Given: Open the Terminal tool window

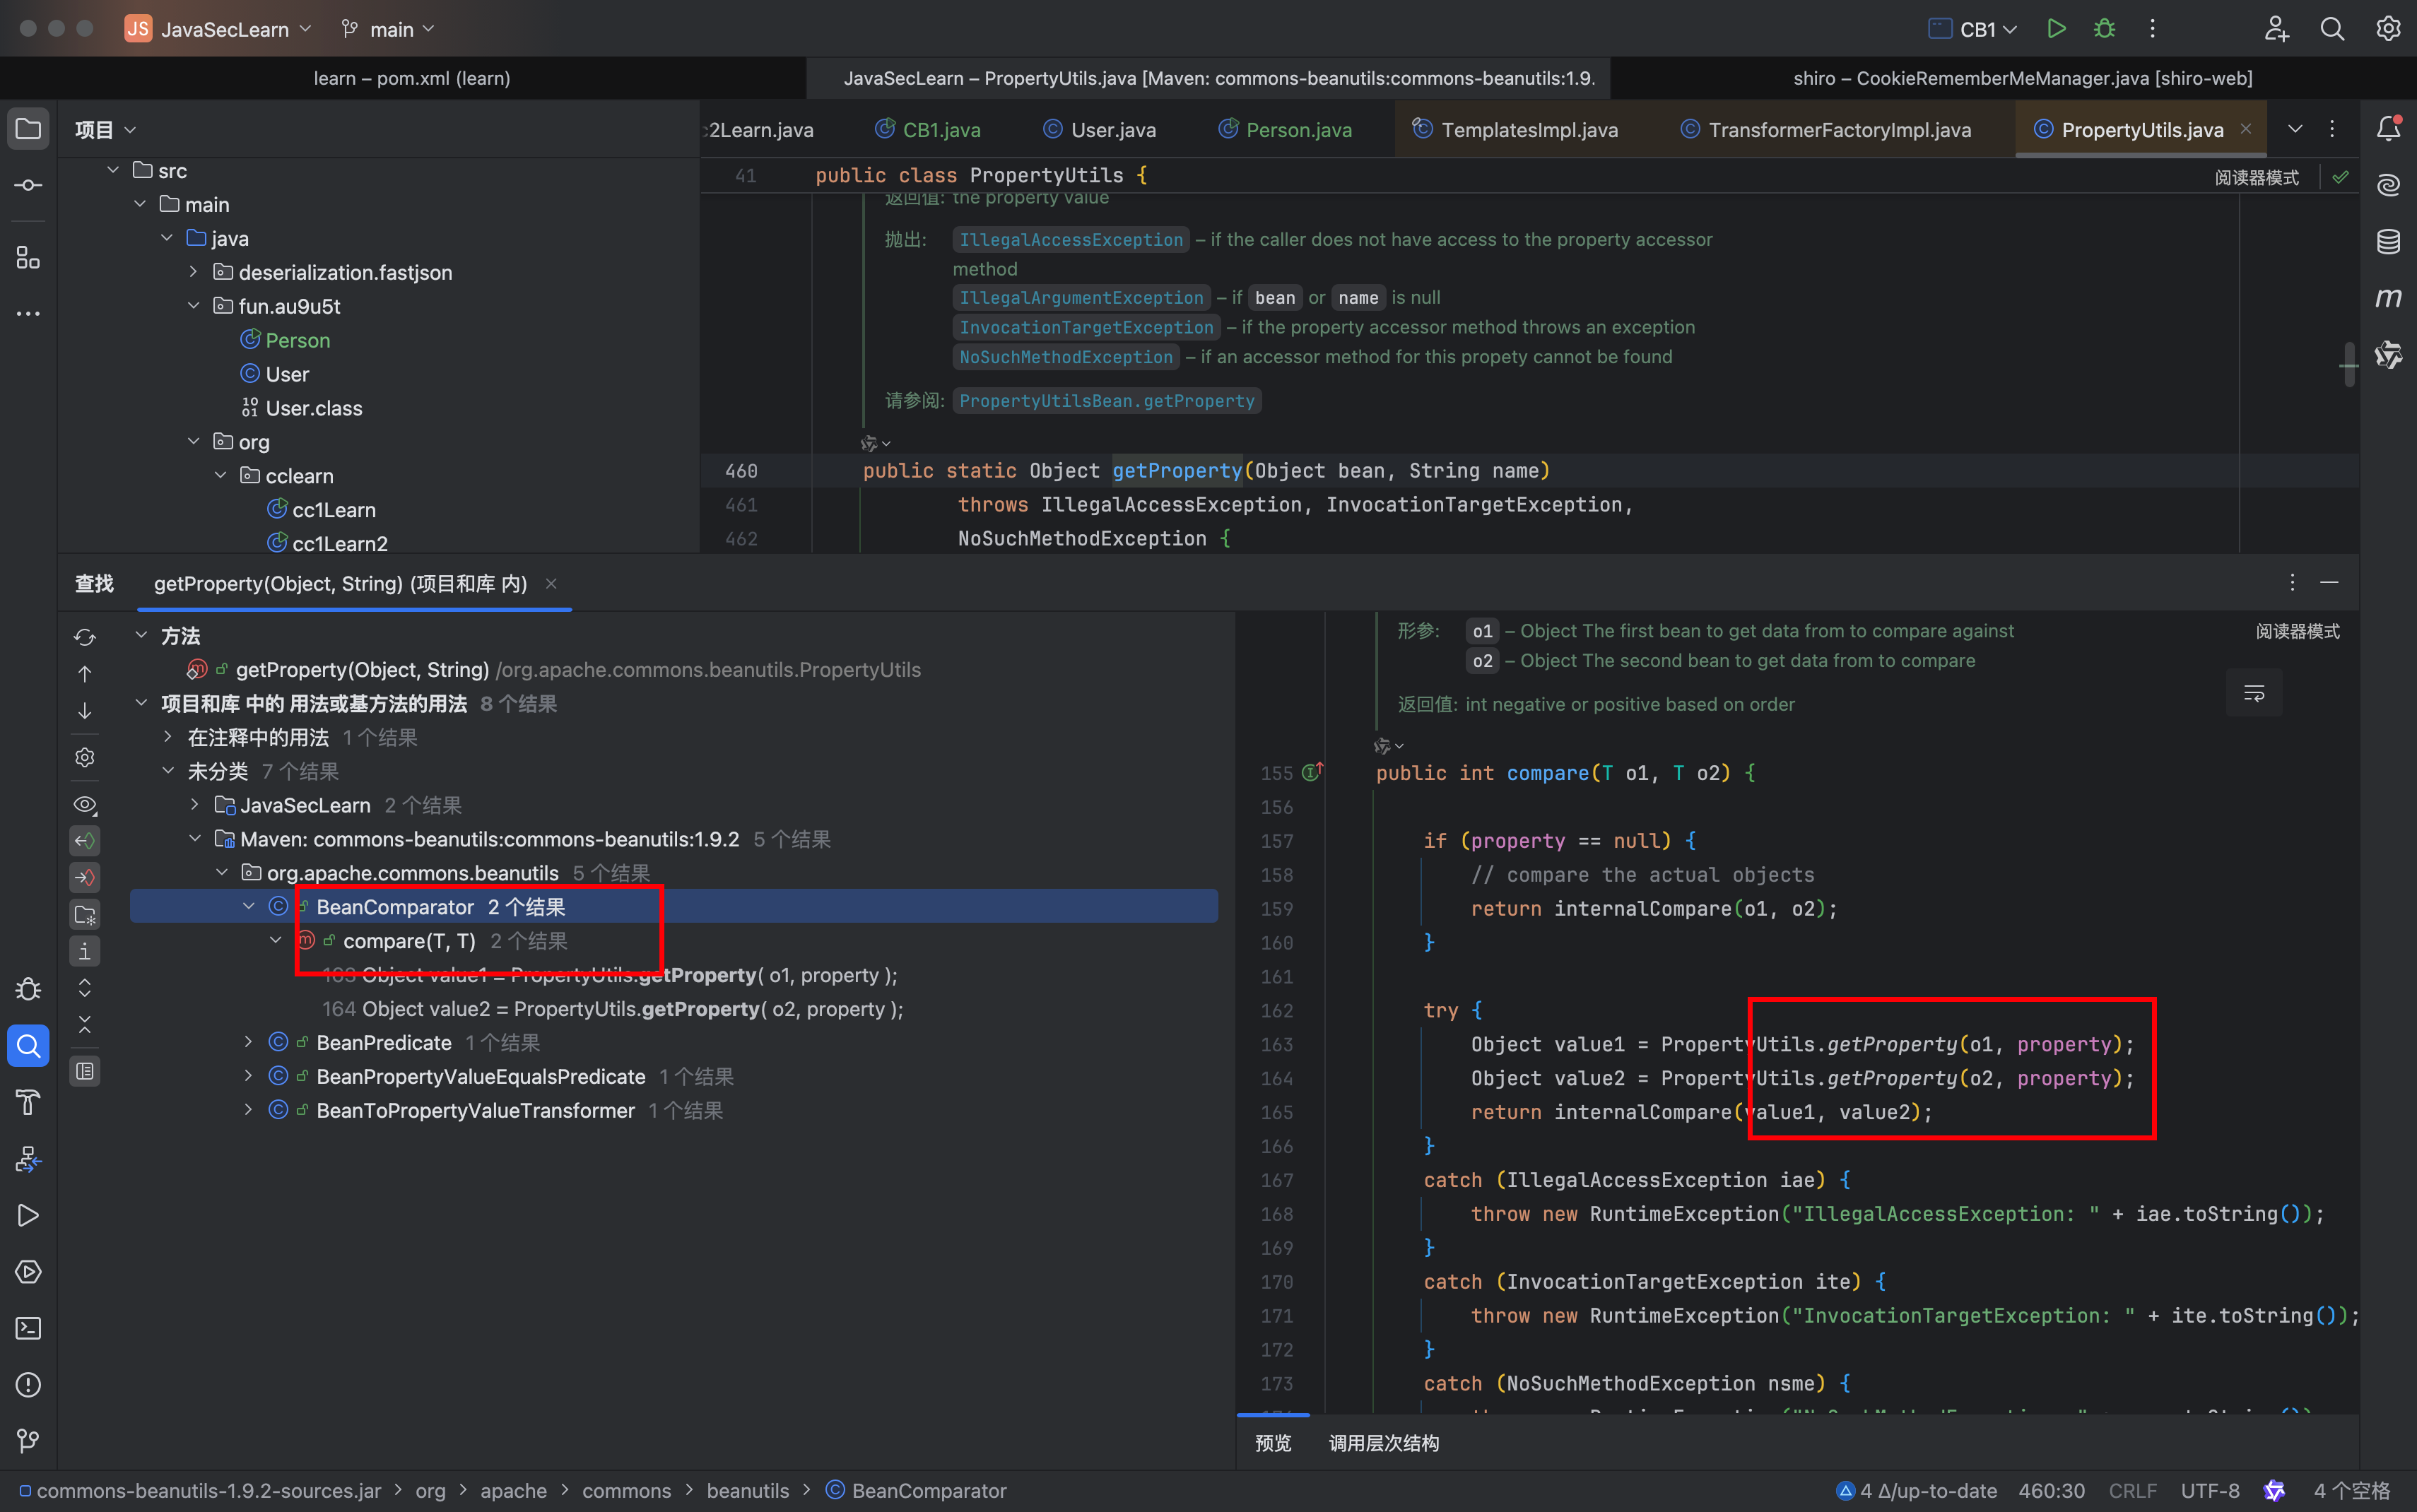Looking at the screenshot, I should (28, 1328).
